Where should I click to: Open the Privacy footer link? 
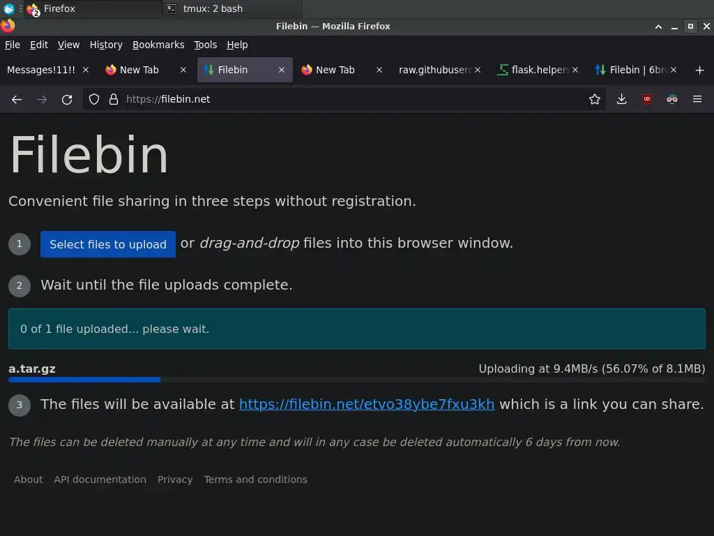click(175, 479)
